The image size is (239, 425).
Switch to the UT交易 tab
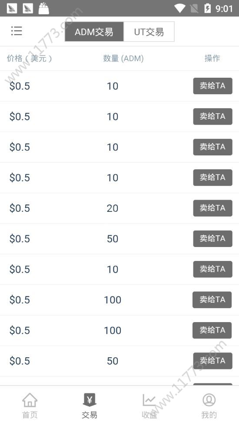149,32
